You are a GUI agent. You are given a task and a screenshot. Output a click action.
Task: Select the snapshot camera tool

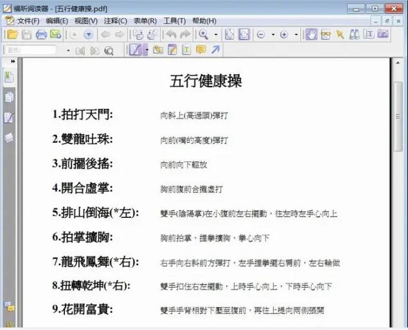383,34
